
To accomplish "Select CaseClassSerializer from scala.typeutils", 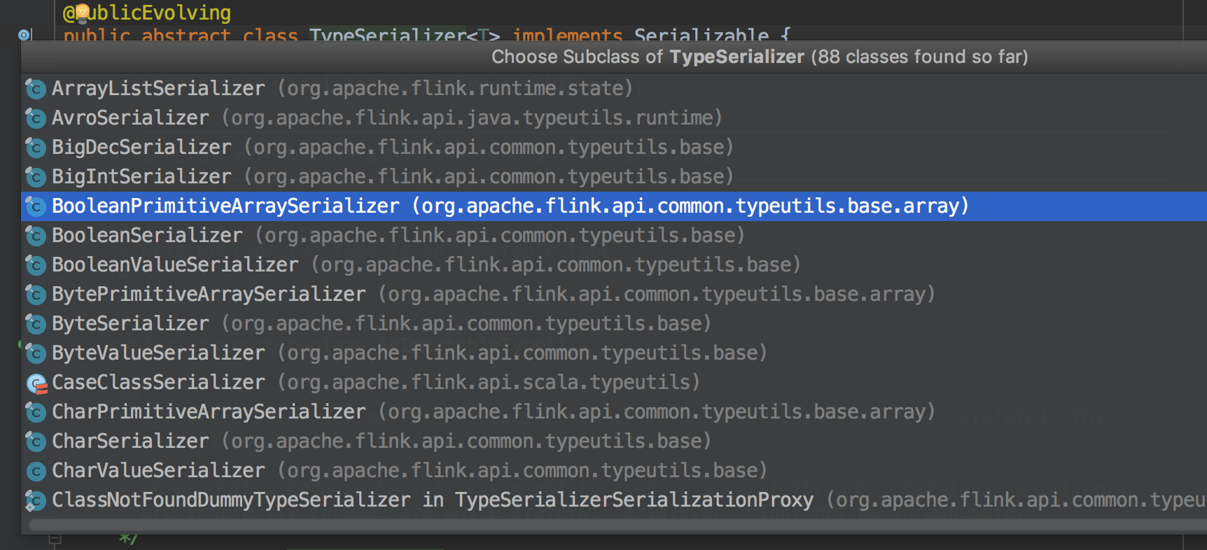I will pos(614,383).
